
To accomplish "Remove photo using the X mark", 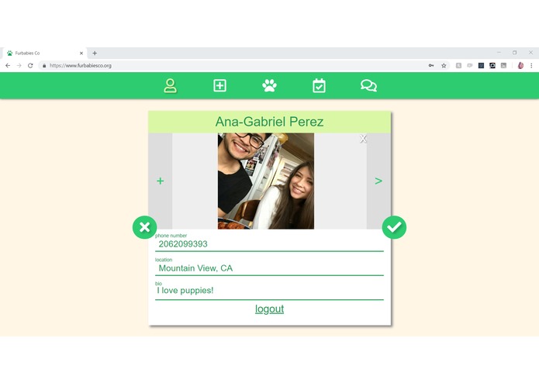I will coord(363,139).
